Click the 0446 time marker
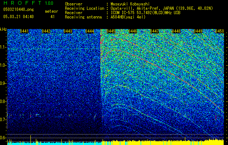 [133, 31]
